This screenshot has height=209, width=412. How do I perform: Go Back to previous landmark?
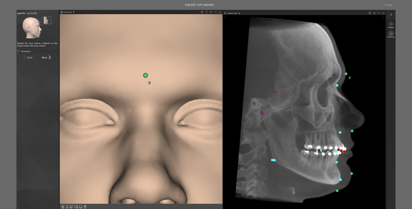(28, 58)
